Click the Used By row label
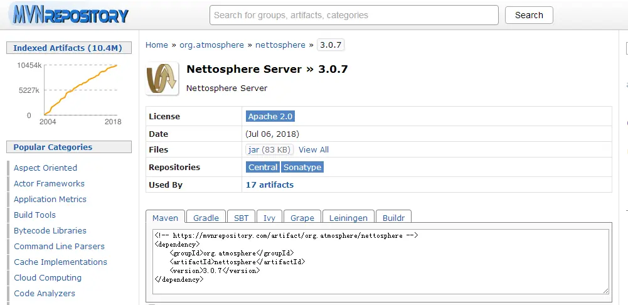This screenshot has height=305, width=628. coord(166,185)
